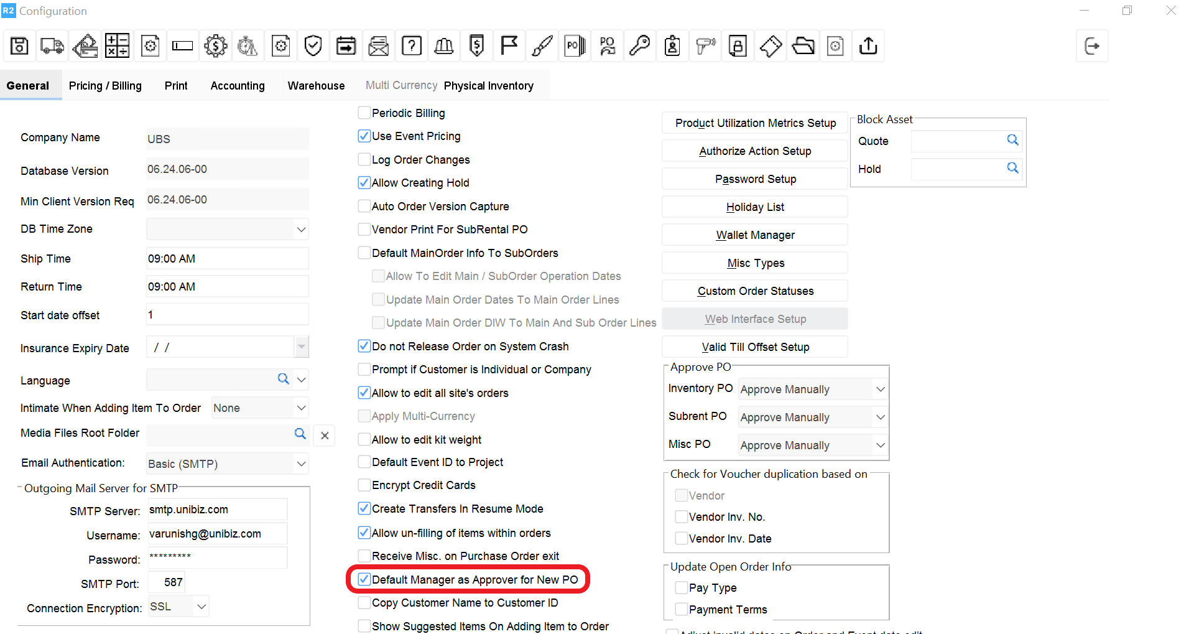Click the delivery truck toolbar icon

pyautogui.click(x=52, y=46)
